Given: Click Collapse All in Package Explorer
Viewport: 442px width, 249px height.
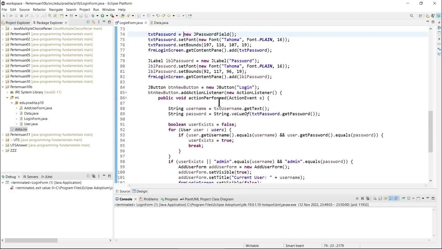Looking at the screenshot, I should [88, 22].
